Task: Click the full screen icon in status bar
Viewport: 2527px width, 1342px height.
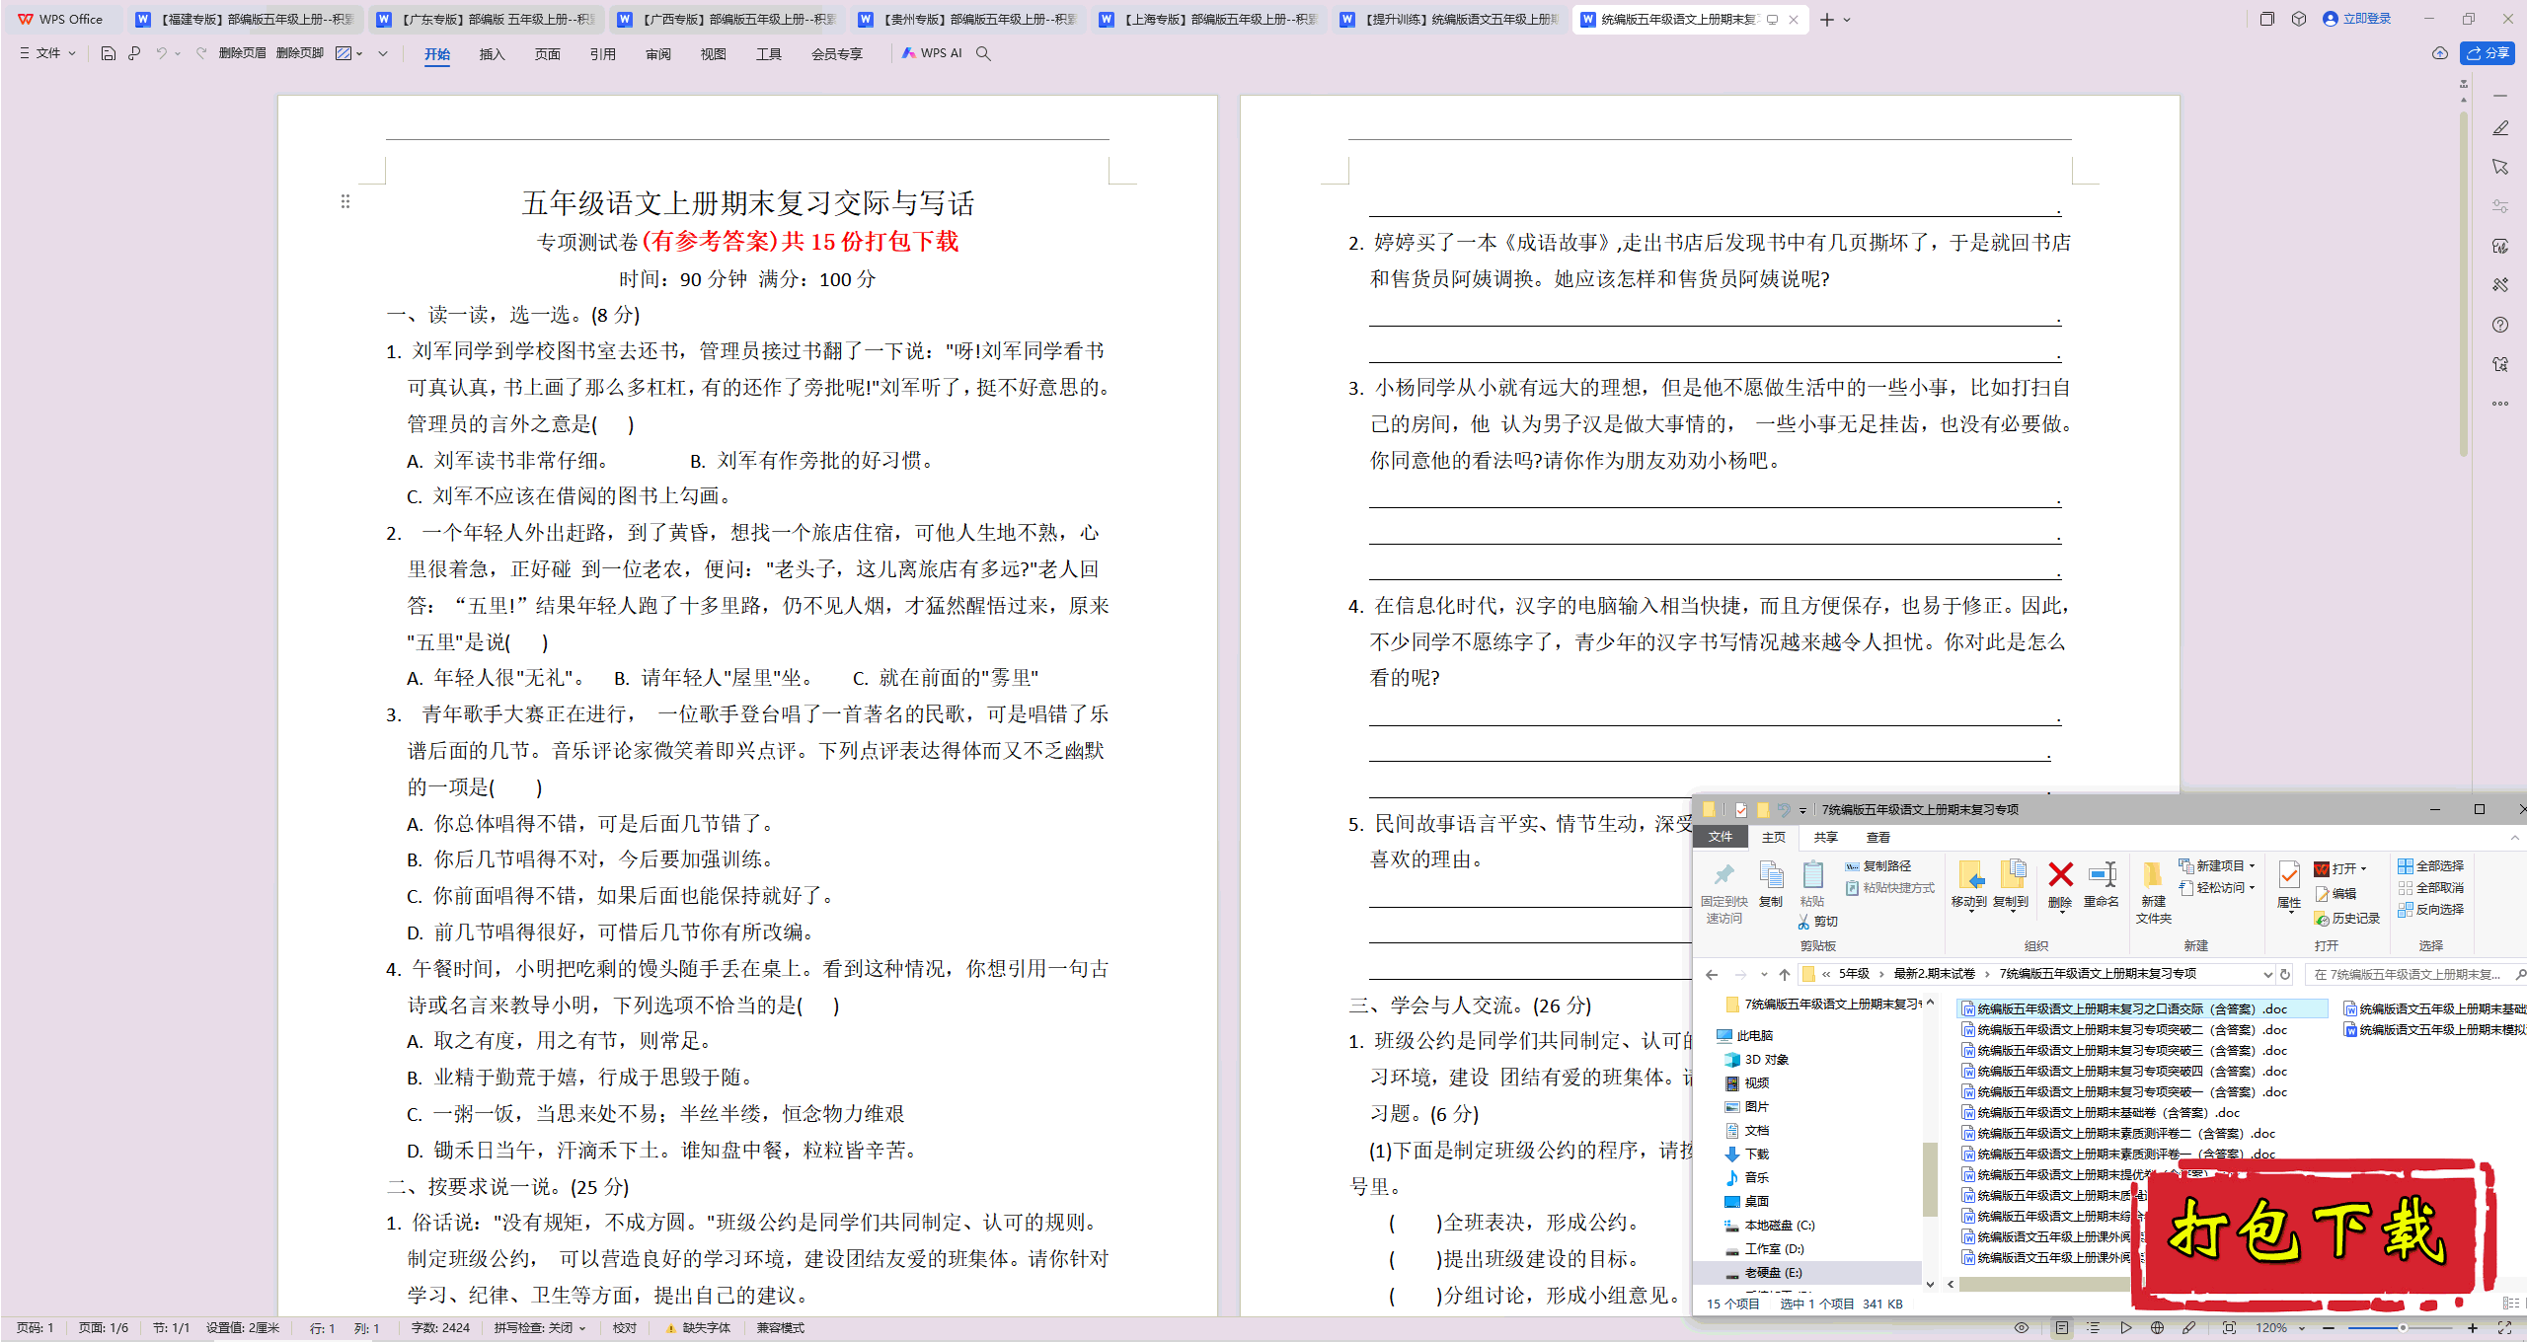Action: (x=2504, y=1328)
